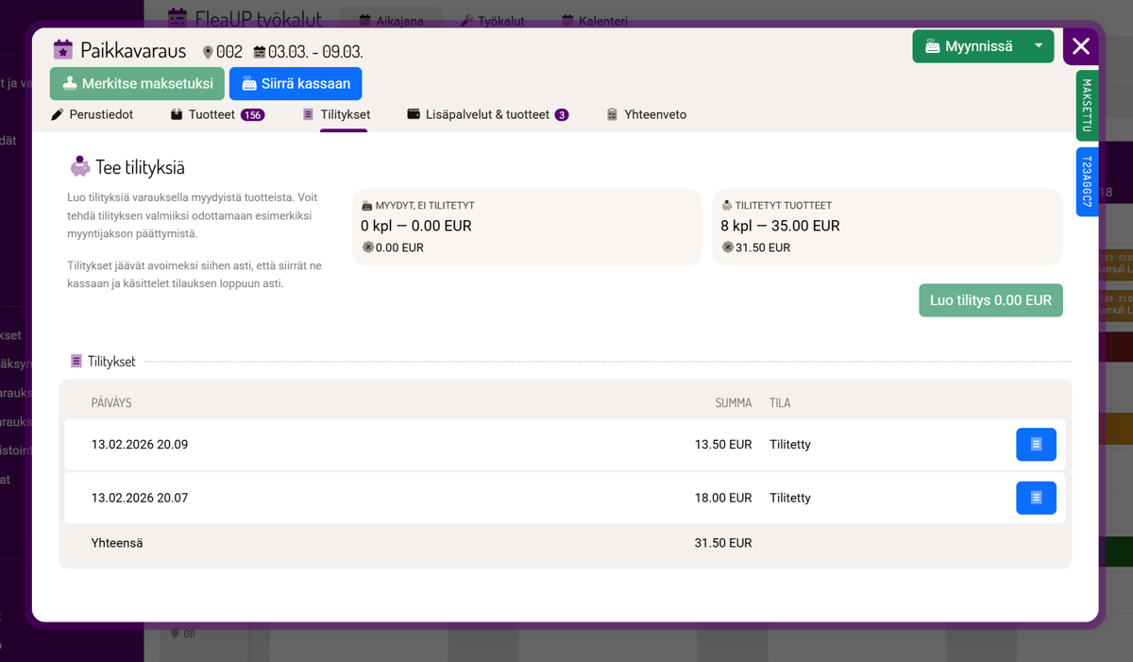The height and width of the screenshot is (662, 1133).
Task: Expand the Myynnissä status dropdown arrow
Action: 1039,46
